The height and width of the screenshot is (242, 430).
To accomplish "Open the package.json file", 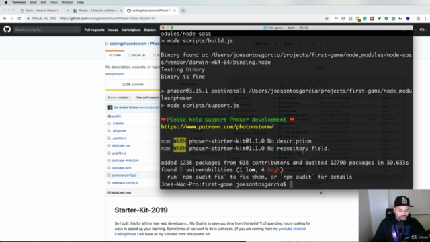I will pos(122,168).
